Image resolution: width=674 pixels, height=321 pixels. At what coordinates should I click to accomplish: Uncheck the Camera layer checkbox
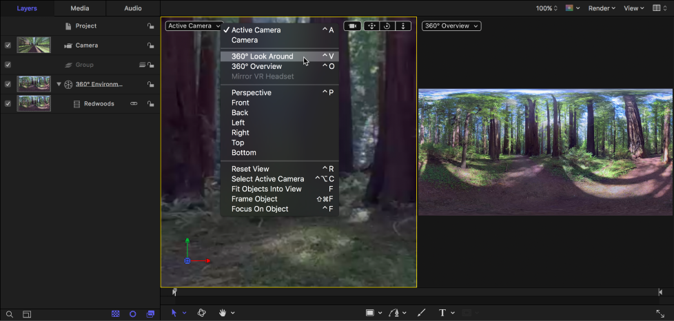click(8, 45)
